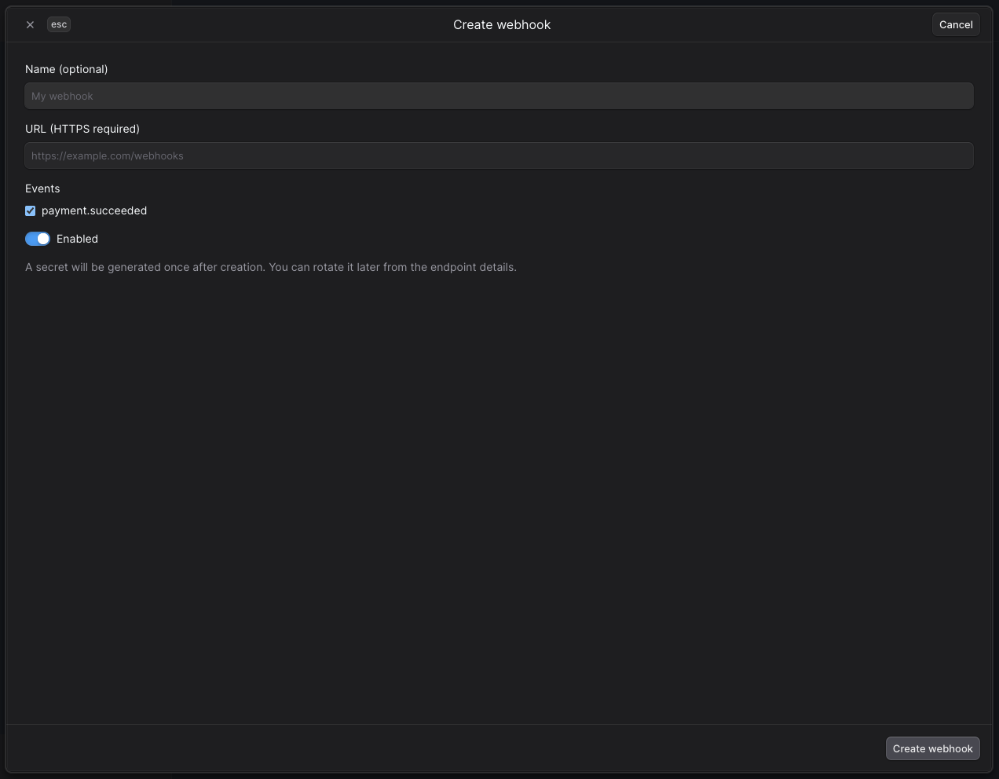
Task: Click the toggle switch beside Enabled
Action: (37, 239)
